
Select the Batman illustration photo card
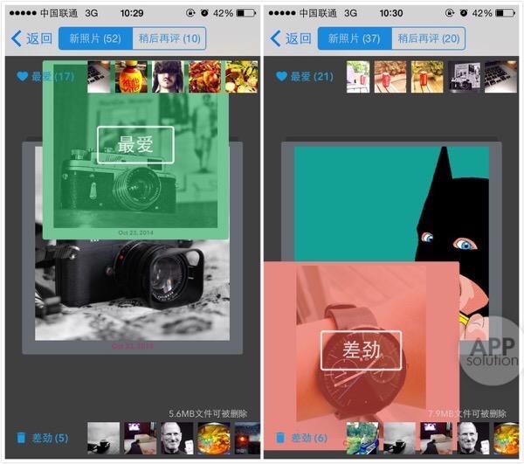point(391,204)
